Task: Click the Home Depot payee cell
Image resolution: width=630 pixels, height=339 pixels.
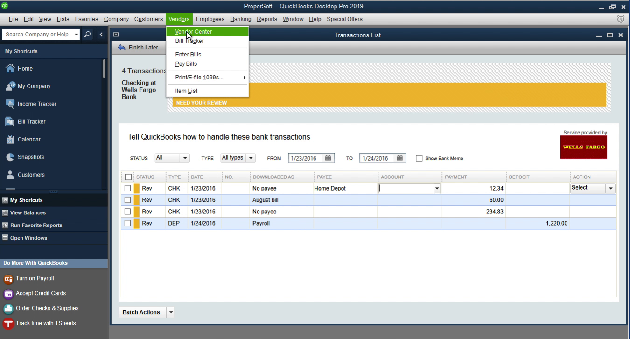Action: 345,188
